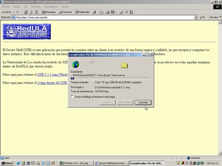
Task: Click the Inicio start button
Action: coord(7,163)
